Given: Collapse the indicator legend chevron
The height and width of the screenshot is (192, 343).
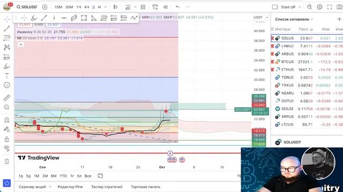Looking at the screenshot, I should click(21, 45).
